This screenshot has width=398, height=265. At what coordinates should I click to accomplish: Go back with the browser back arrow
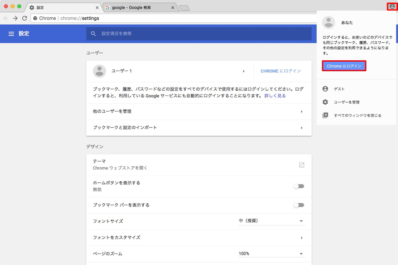coord(6,18)
